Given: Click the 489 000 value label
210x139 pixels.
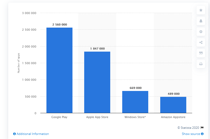Looking at the screenshot, I should tap(174, 94).
